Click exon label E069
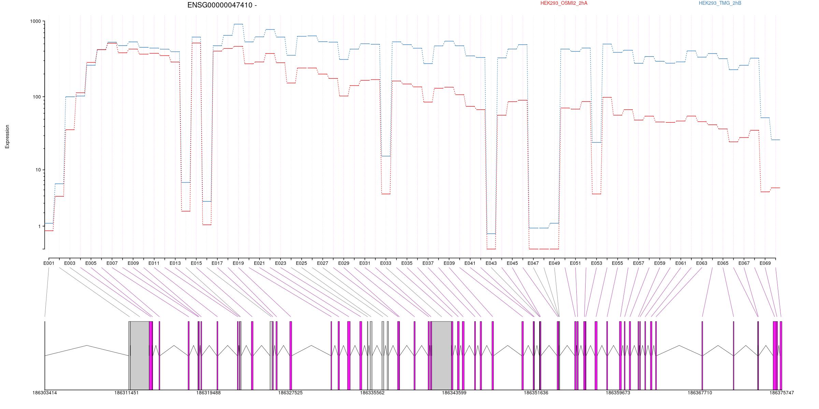Screen dimensions: 819x409 pyautogui.click(x=765, y=263)
